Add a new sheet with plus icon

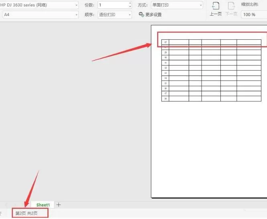(59, 205)
